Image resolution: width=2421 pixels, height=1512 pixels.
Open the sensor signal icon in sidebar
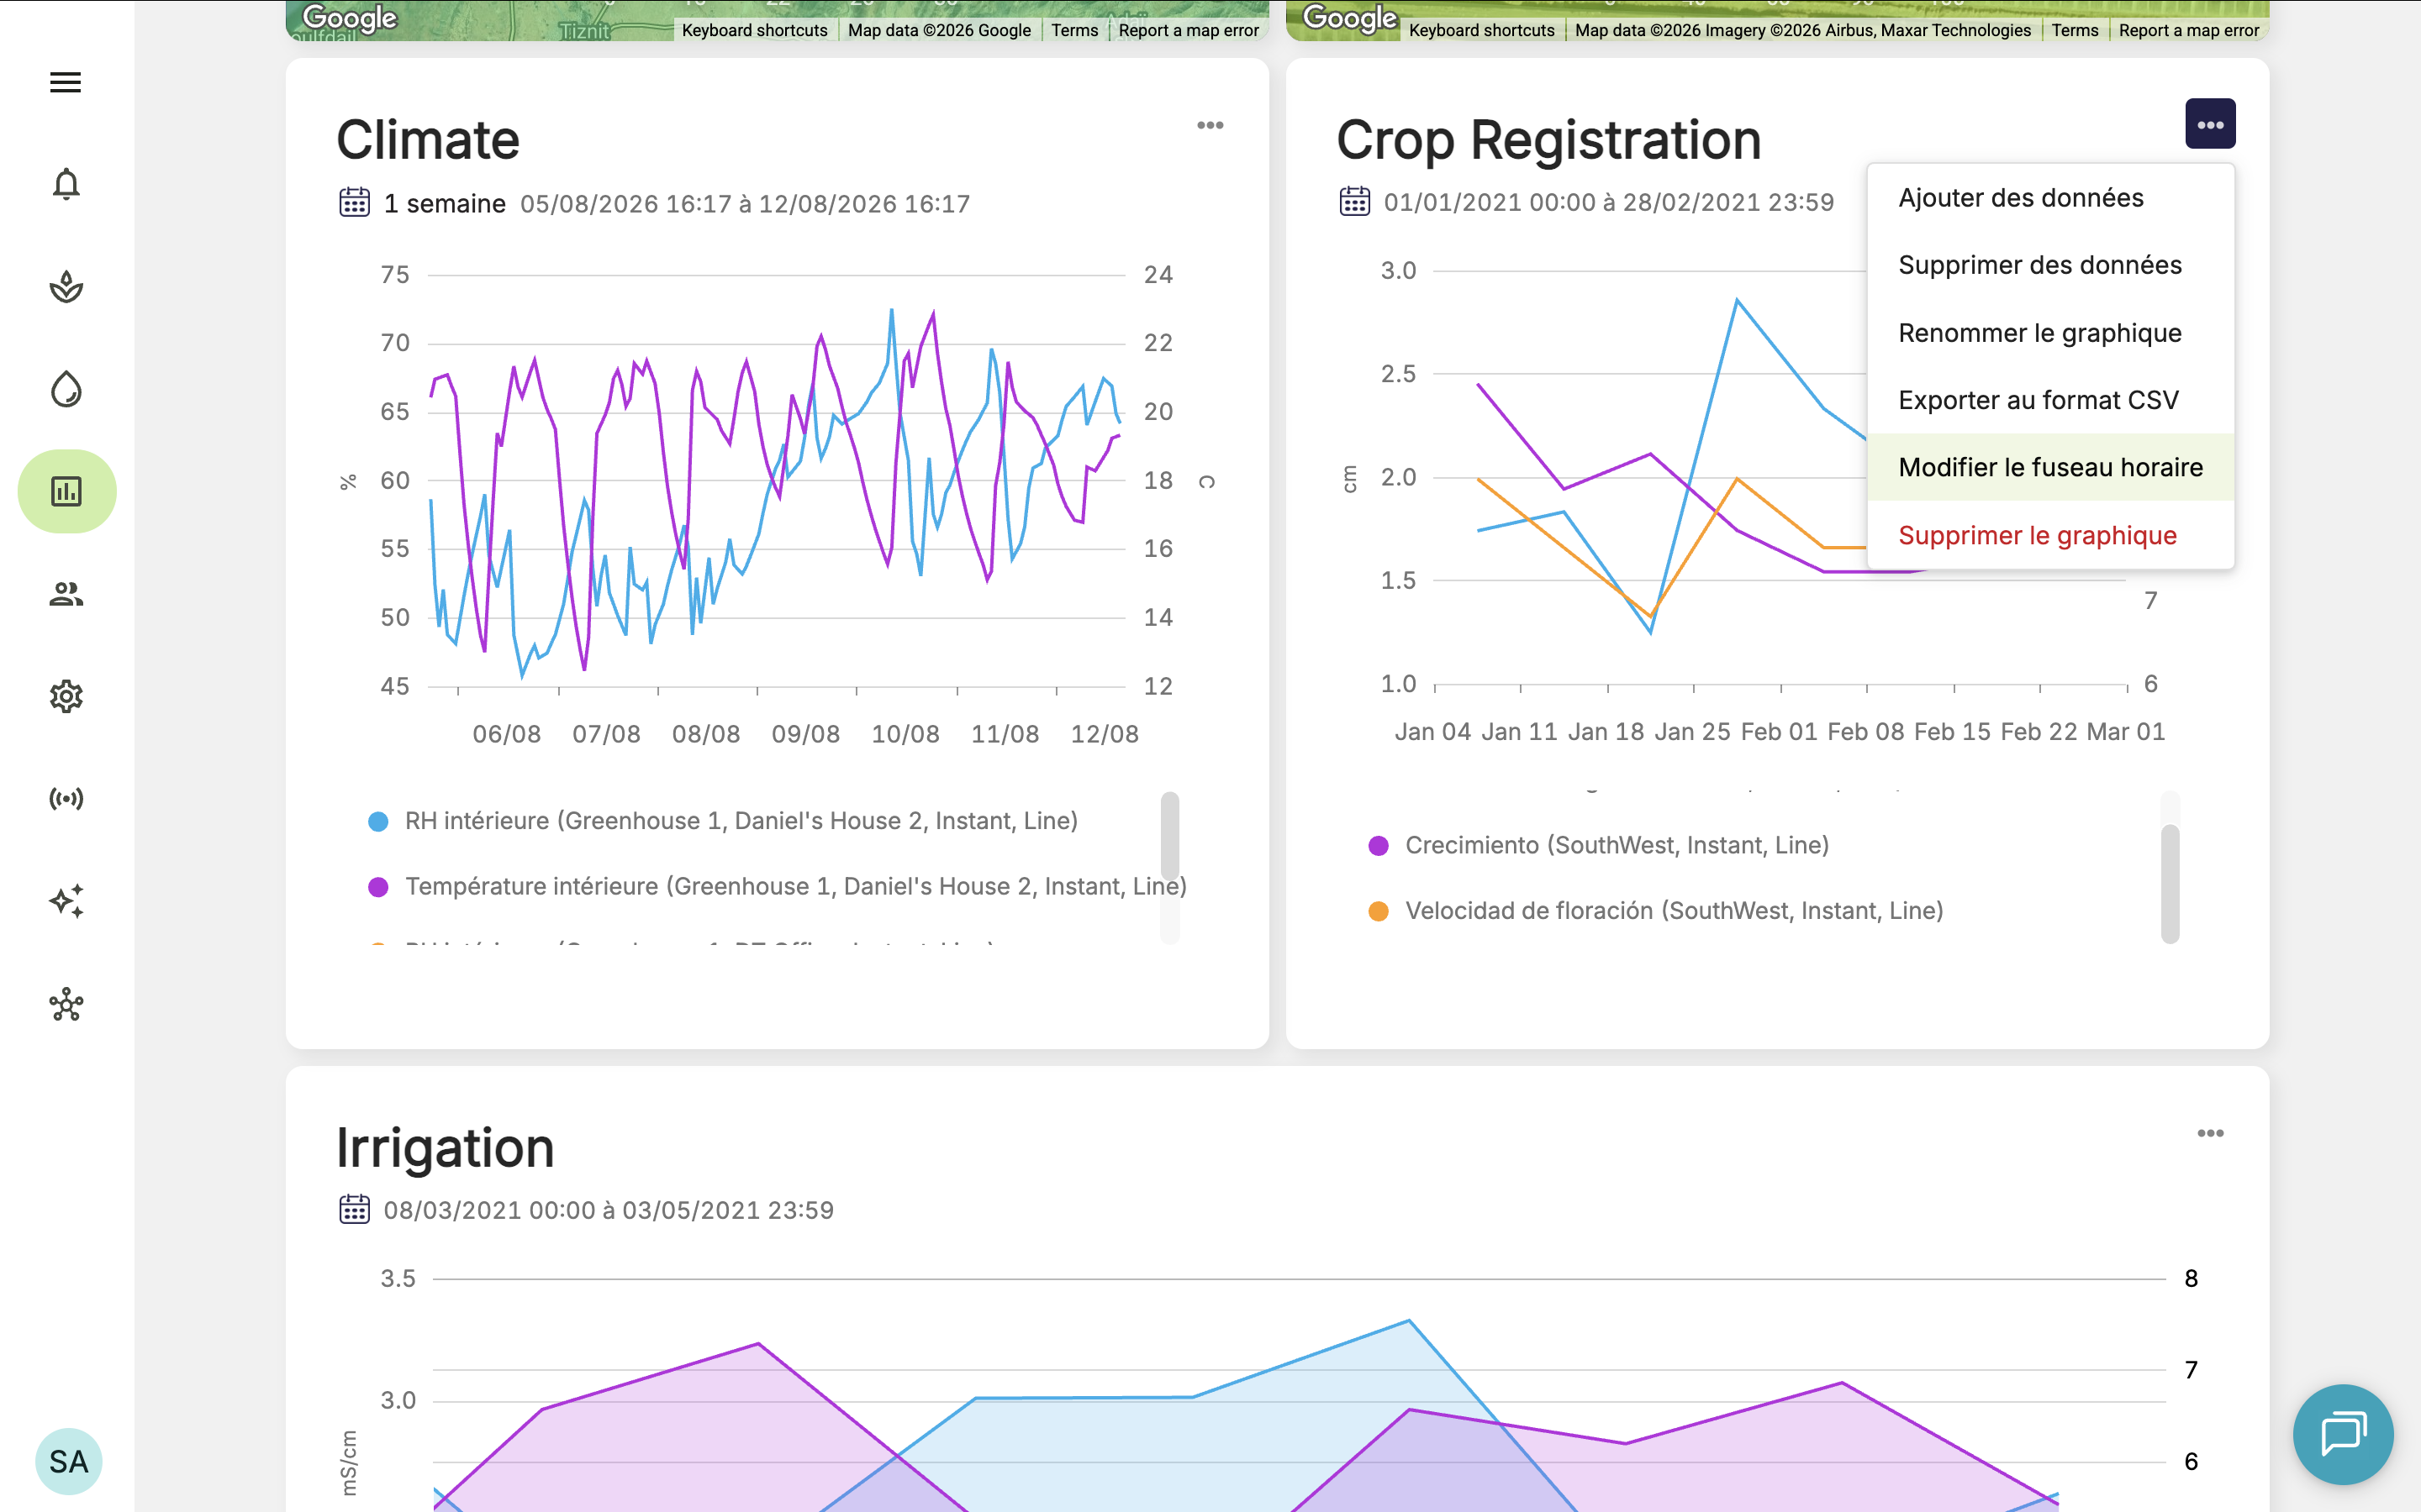tap(66, 798)
